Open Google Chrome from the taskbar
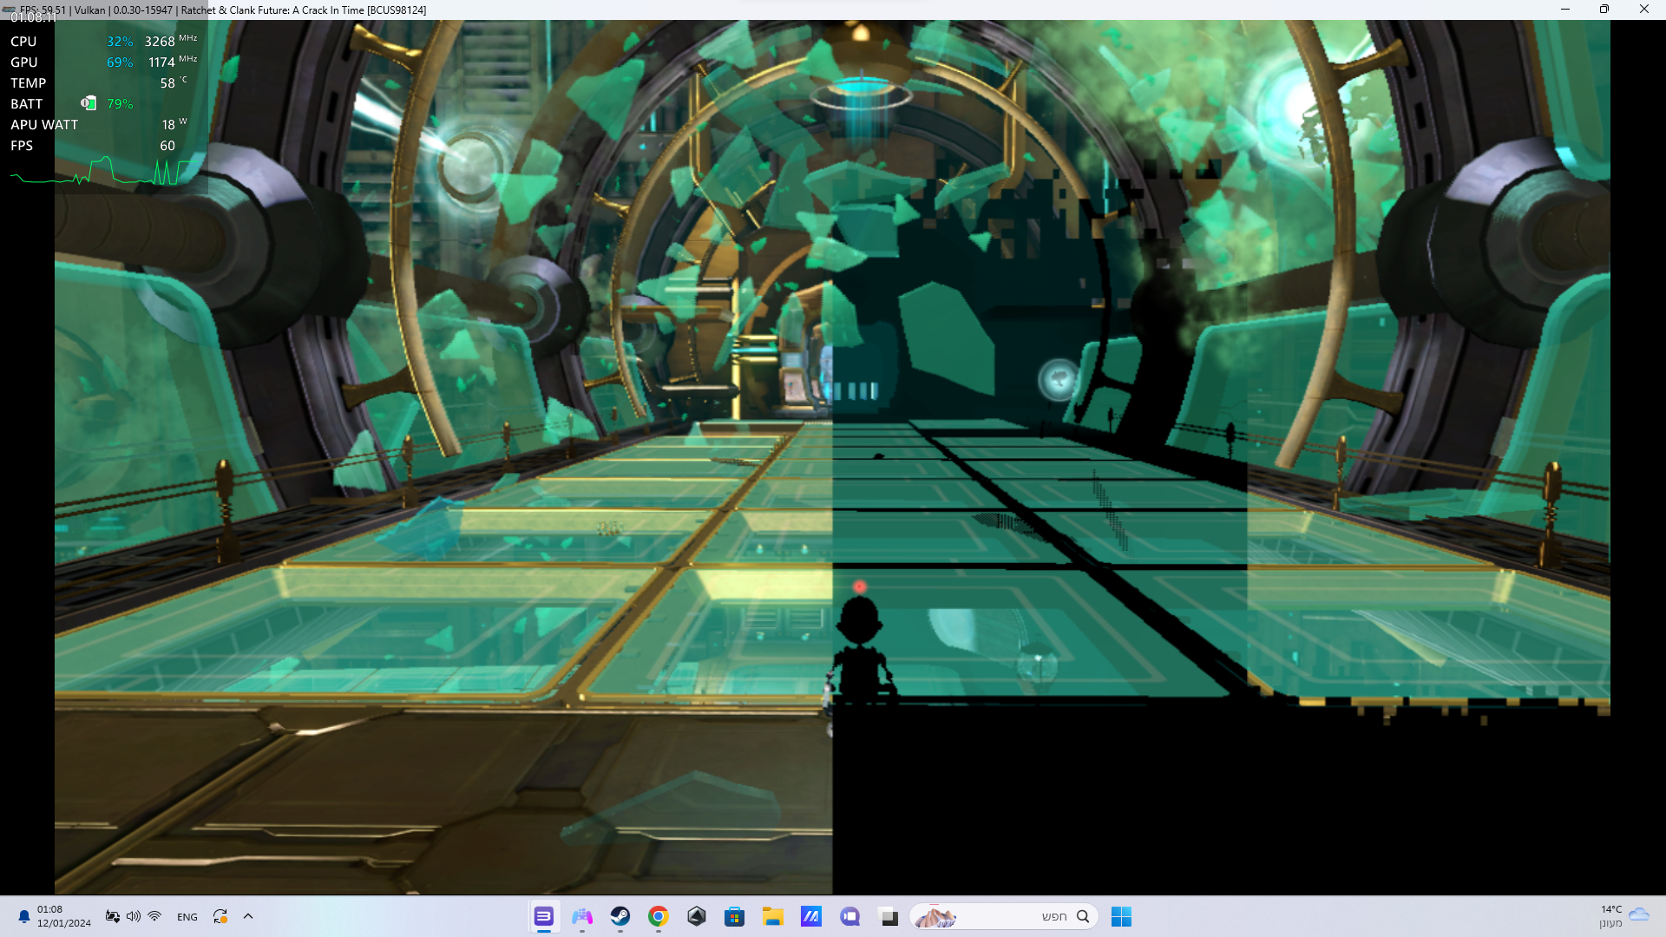Screen dimensions: 1666x937 [658, 916]
